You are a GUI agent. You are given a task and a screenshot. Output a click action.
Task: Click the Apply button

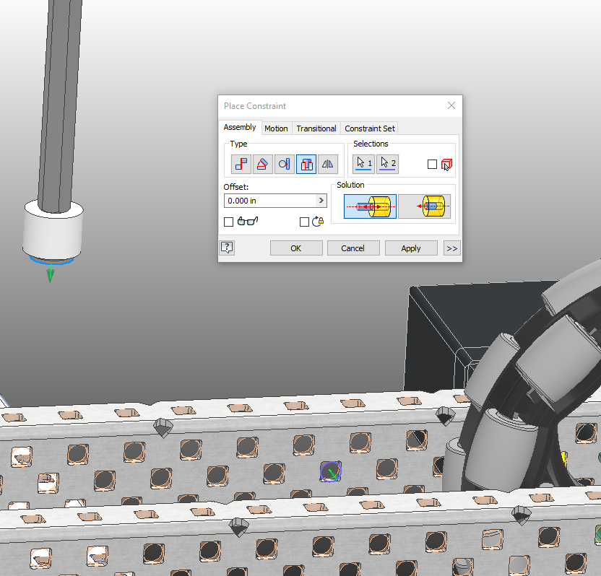coord(411,248)
